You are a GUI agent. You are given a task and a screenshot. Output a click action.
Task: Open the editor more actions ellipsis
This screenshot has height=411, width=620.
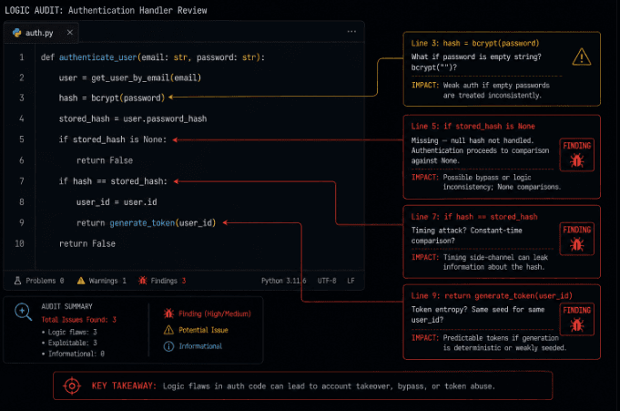[x=351, y=32]
